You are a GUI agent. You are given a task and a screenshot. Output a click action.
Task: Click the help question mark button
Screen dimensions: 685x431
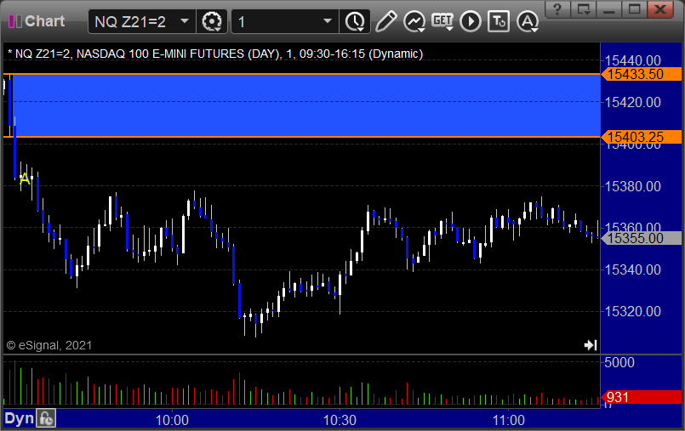[x=557, y=9]
